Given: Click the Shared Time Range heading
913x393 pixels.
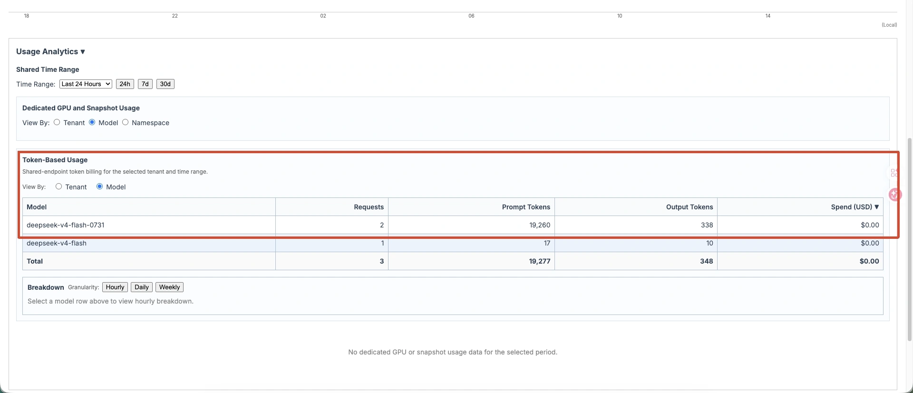Looking at the screenshot, I should pyautogui.click(x=48, y=69).
